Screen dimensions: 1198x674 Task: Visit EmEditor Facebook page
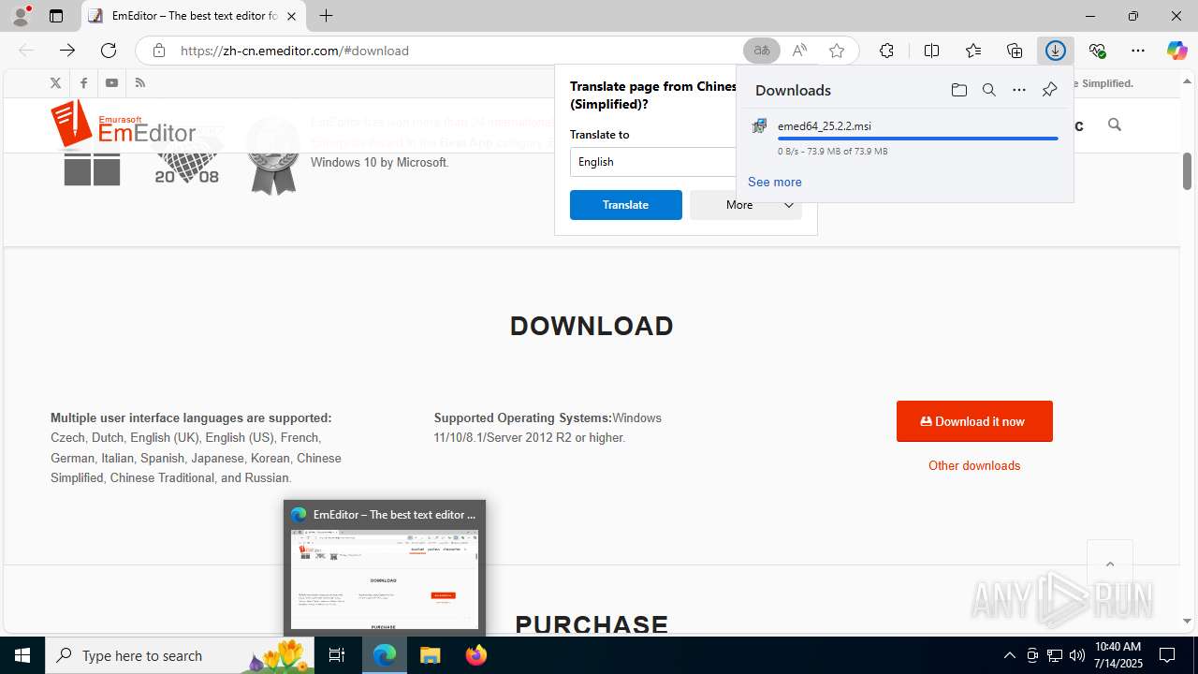coord(83,83)
